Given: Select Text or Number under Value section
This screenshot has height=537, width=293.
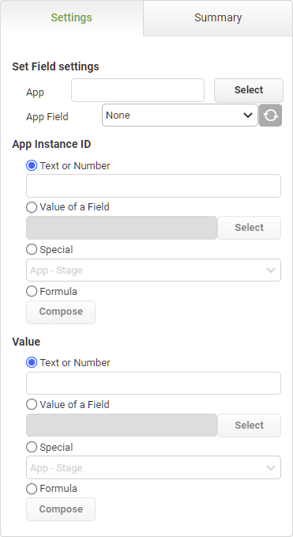Looking at the screenshot, I should (x=32, y=363).
